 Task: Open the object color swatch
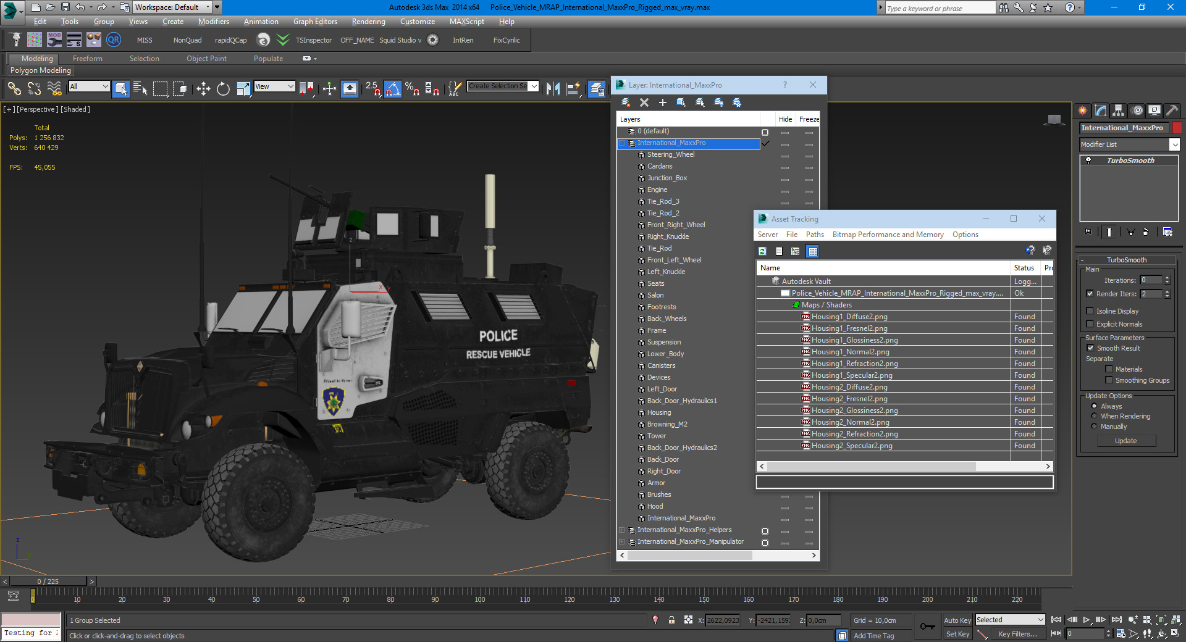tap(1177, 128)
